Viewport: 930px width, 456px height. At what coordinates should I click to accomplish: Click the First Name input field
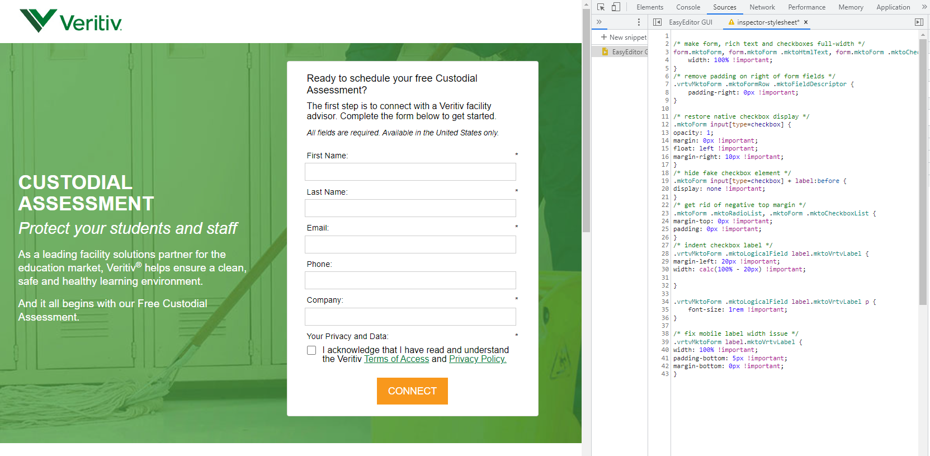pos(410,172)
